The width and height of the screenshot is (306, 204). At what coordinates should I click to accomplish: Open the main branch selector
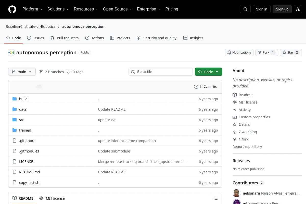22,72
